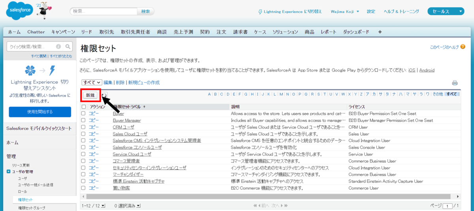Click the Salesforce cloud logo

19,11
